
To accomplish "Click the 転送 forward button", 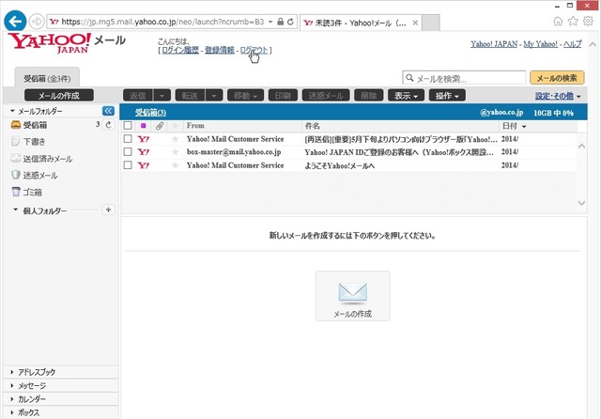I will (x=190, y=96).
